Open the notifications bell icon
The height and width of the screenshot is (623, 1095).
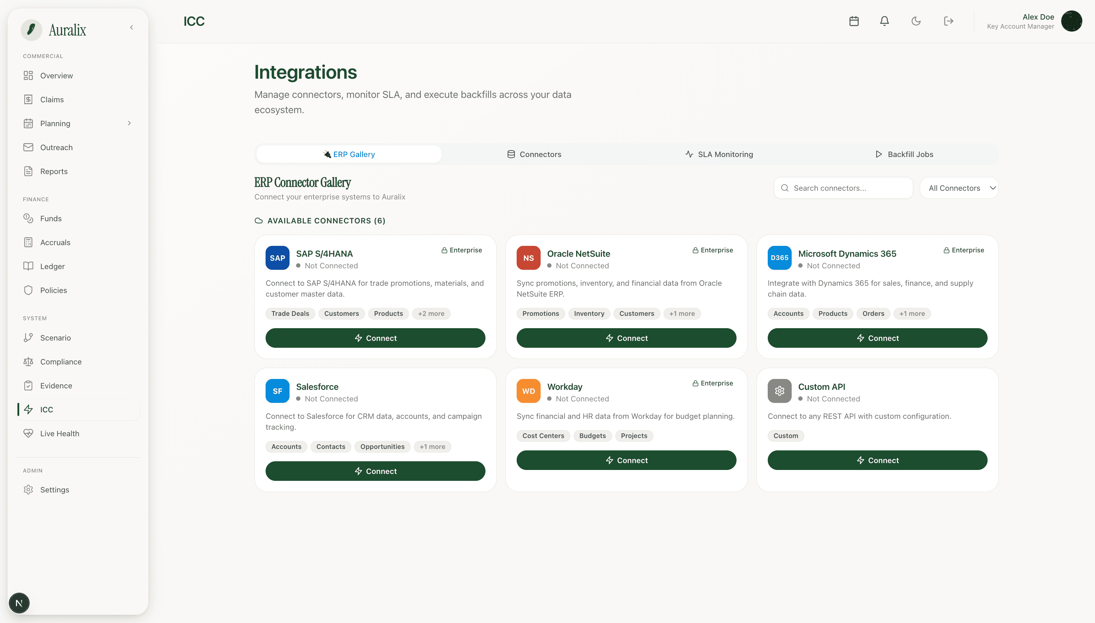[885, 21]
